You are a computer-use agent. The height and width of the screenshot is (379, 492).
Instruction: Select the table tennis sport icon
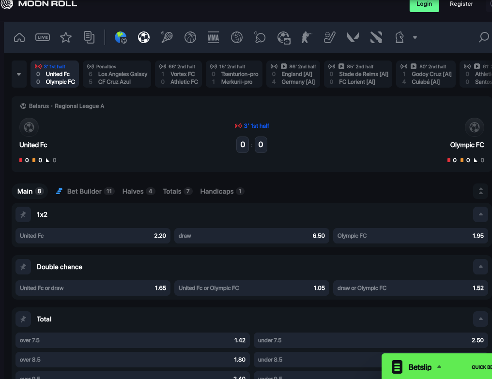[260, 37]
